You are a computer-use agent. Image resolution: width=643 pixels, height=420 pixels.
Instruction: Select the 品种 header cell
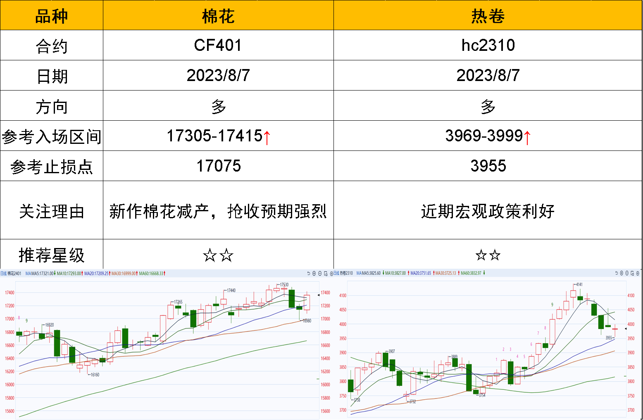(52, 16)
